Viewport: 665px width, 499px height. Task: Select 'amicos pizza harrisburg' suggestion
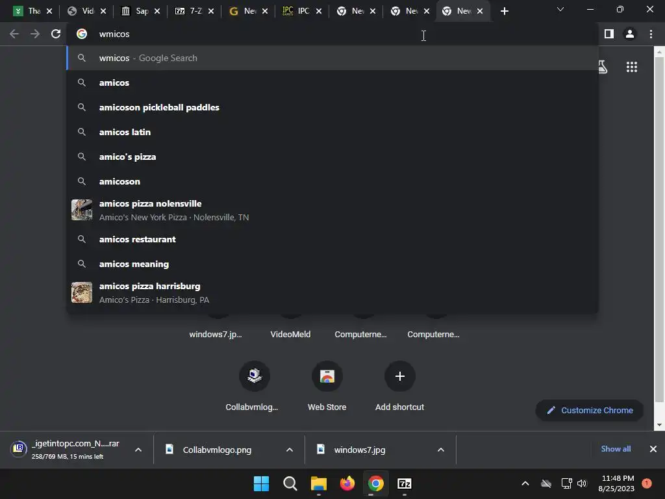pos(332,292)
